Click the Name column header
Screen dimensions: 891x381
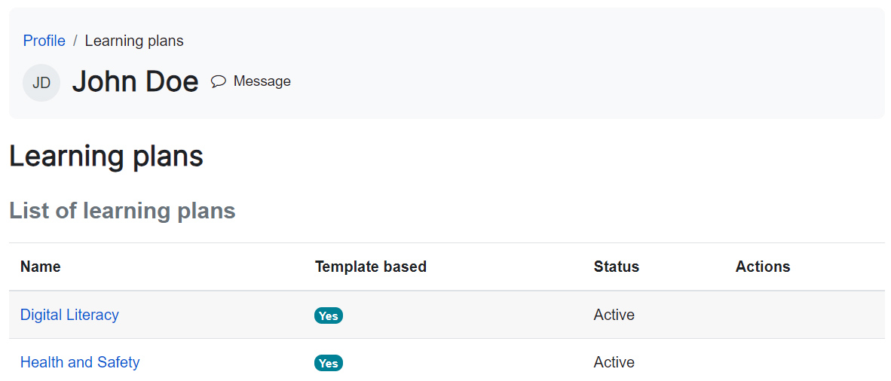[x=41, y=267]
